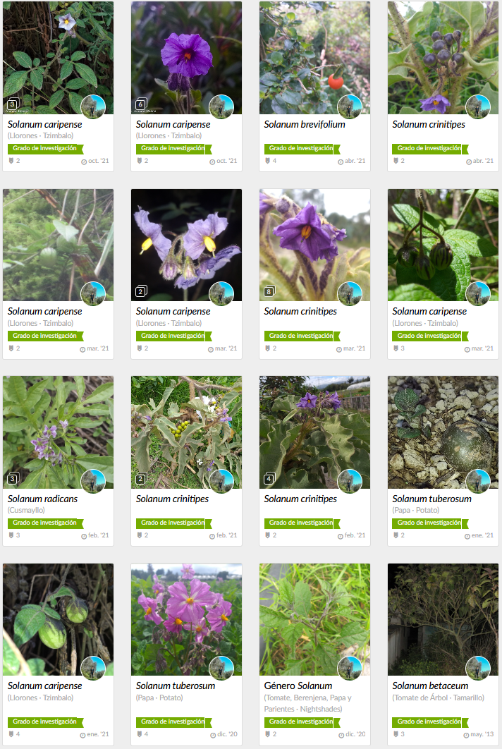Open the red fruit Solanum brevifolium photo

point(314,58)
